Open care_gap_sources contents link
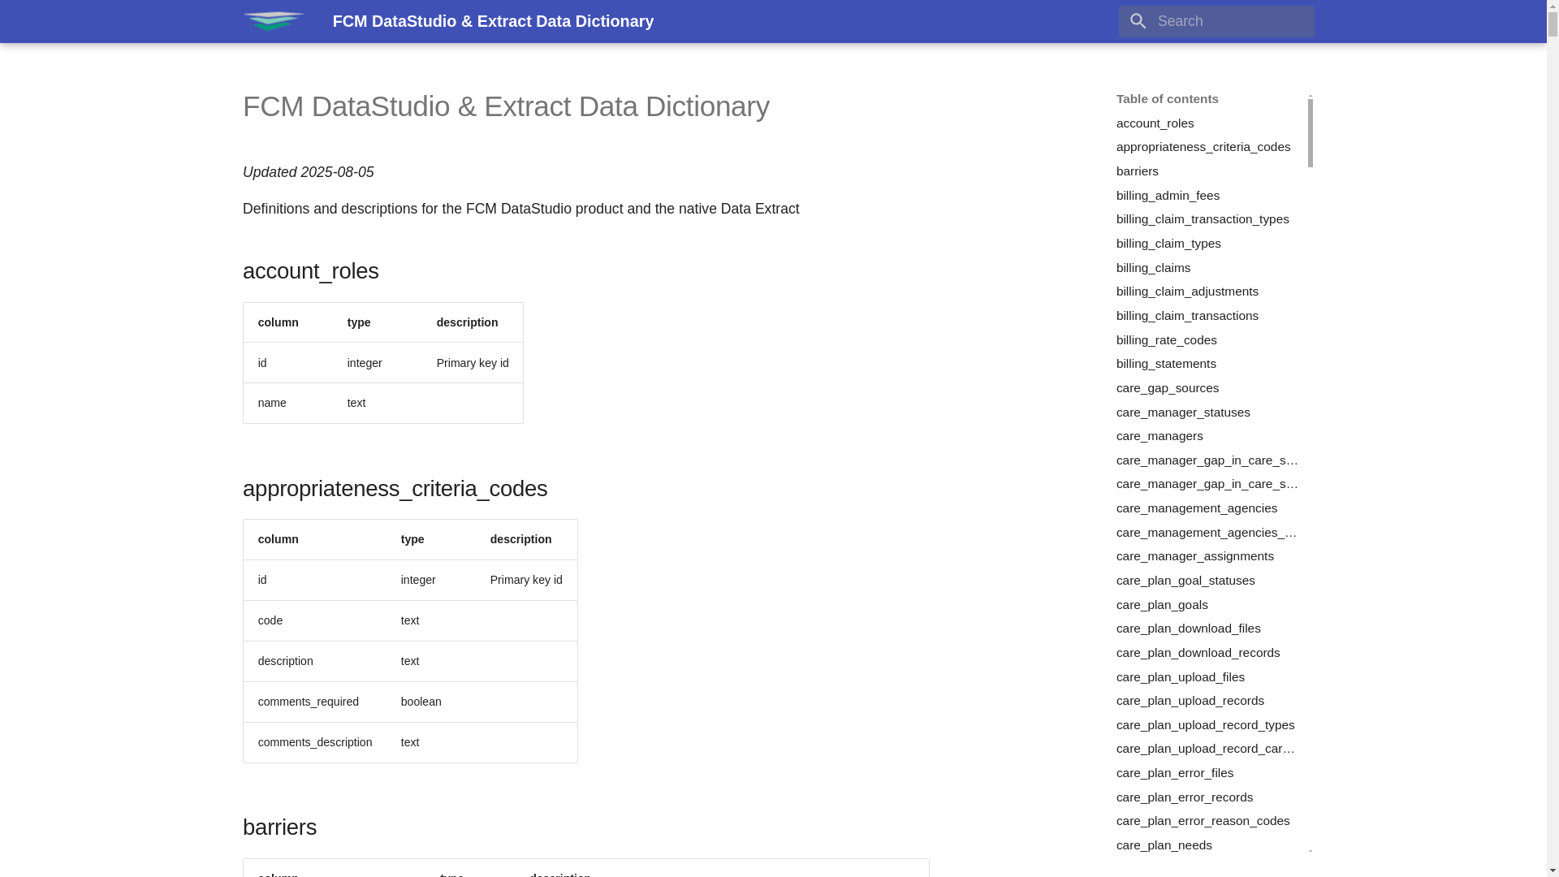Viewport: 1559px width, 877px height. (x=1167, y=388)
